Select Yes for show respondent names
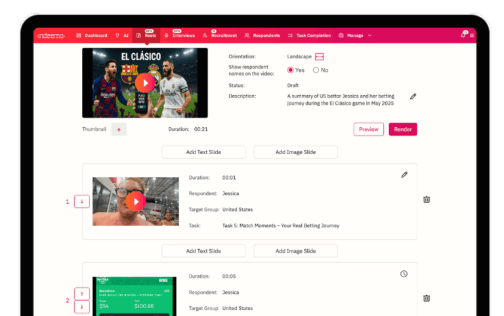The width and height of the screenshot is (504, 316). pyautogui.click(x=291, y=70)
